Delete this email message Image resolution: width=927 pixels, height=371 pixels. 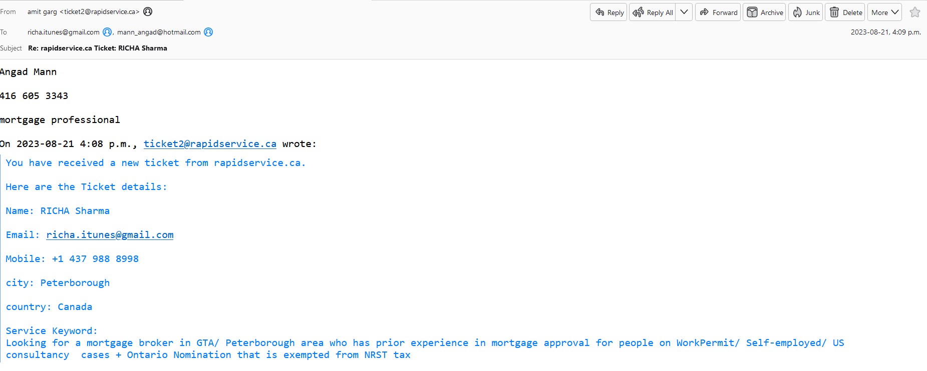tap(846, 12)
